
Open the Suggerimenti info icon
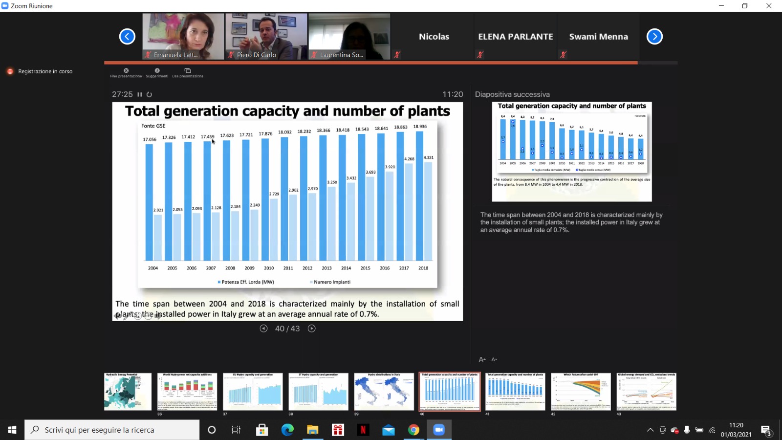click(x=157, y=71)
